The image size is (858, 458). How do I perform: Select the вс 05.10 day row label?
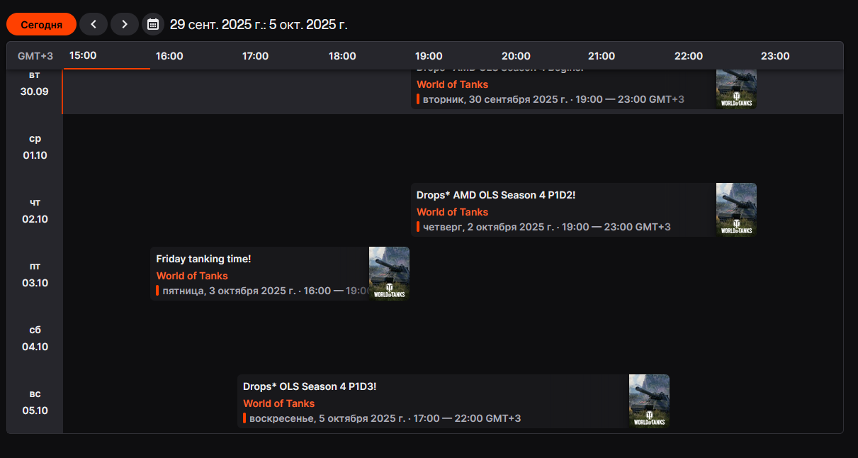click(x=35, y=402)
